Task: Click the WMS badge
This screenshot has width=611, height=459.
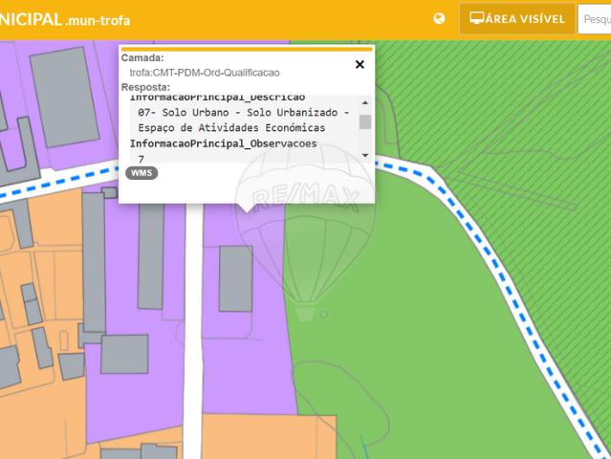Action: pos(142,172)
